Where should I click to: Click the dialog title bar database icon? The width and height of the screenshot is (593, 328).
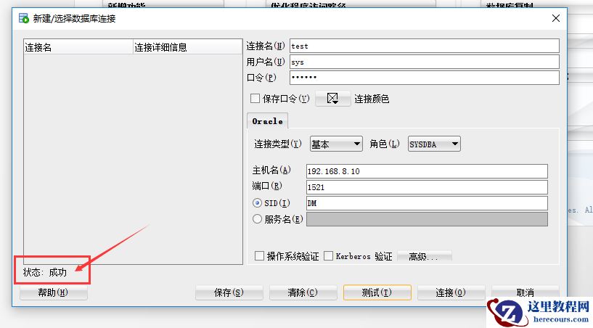(x=24, y=18)
